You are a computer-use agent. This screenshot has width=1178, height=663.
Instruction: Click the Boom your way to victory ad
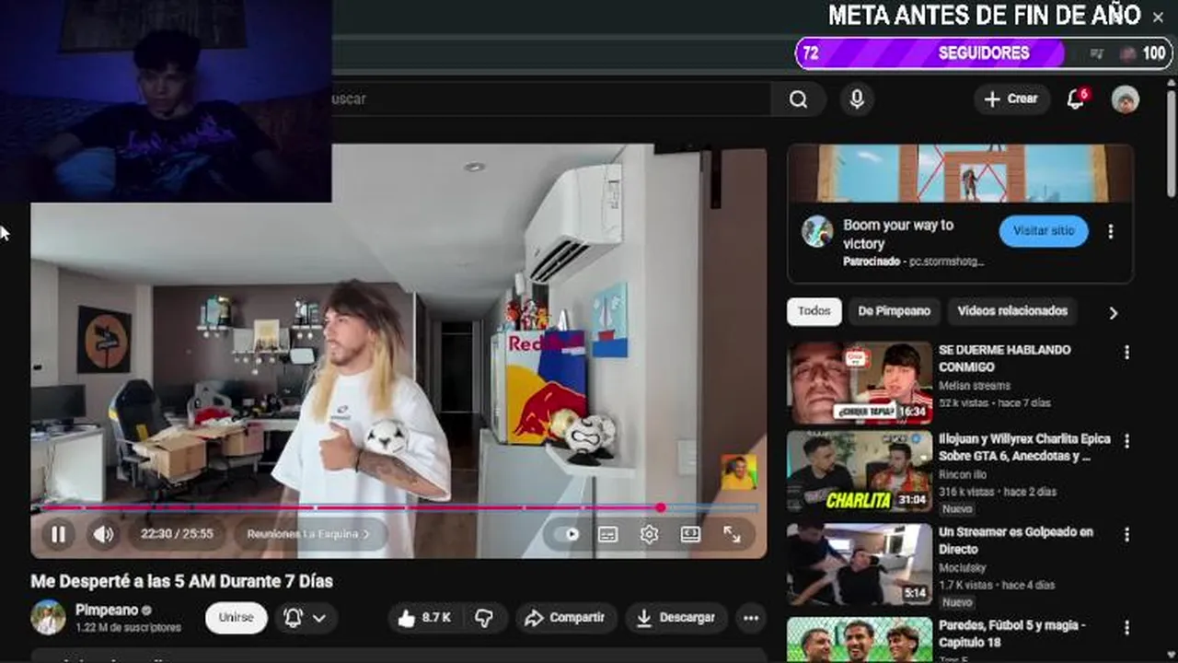898,234
